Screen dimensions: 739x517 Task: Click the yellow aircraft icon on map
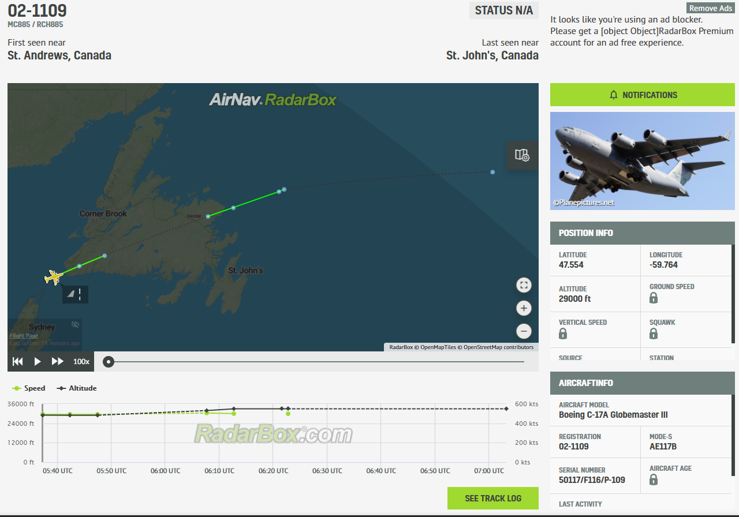click(x=54, y=278)
